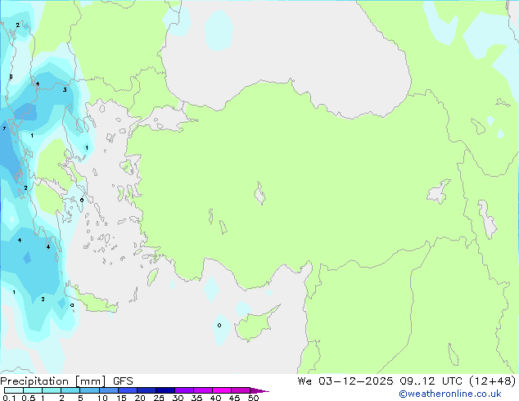Viewport: 519px width, 401px height.
Task: Pick the 15–20 mm legend swatch
Action: pos(127,390)
